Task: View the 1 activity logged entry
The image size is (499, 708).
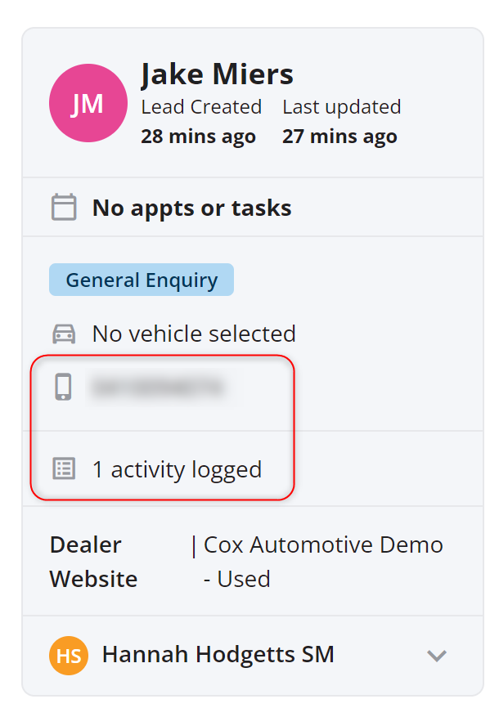Action: click(177, 469)
